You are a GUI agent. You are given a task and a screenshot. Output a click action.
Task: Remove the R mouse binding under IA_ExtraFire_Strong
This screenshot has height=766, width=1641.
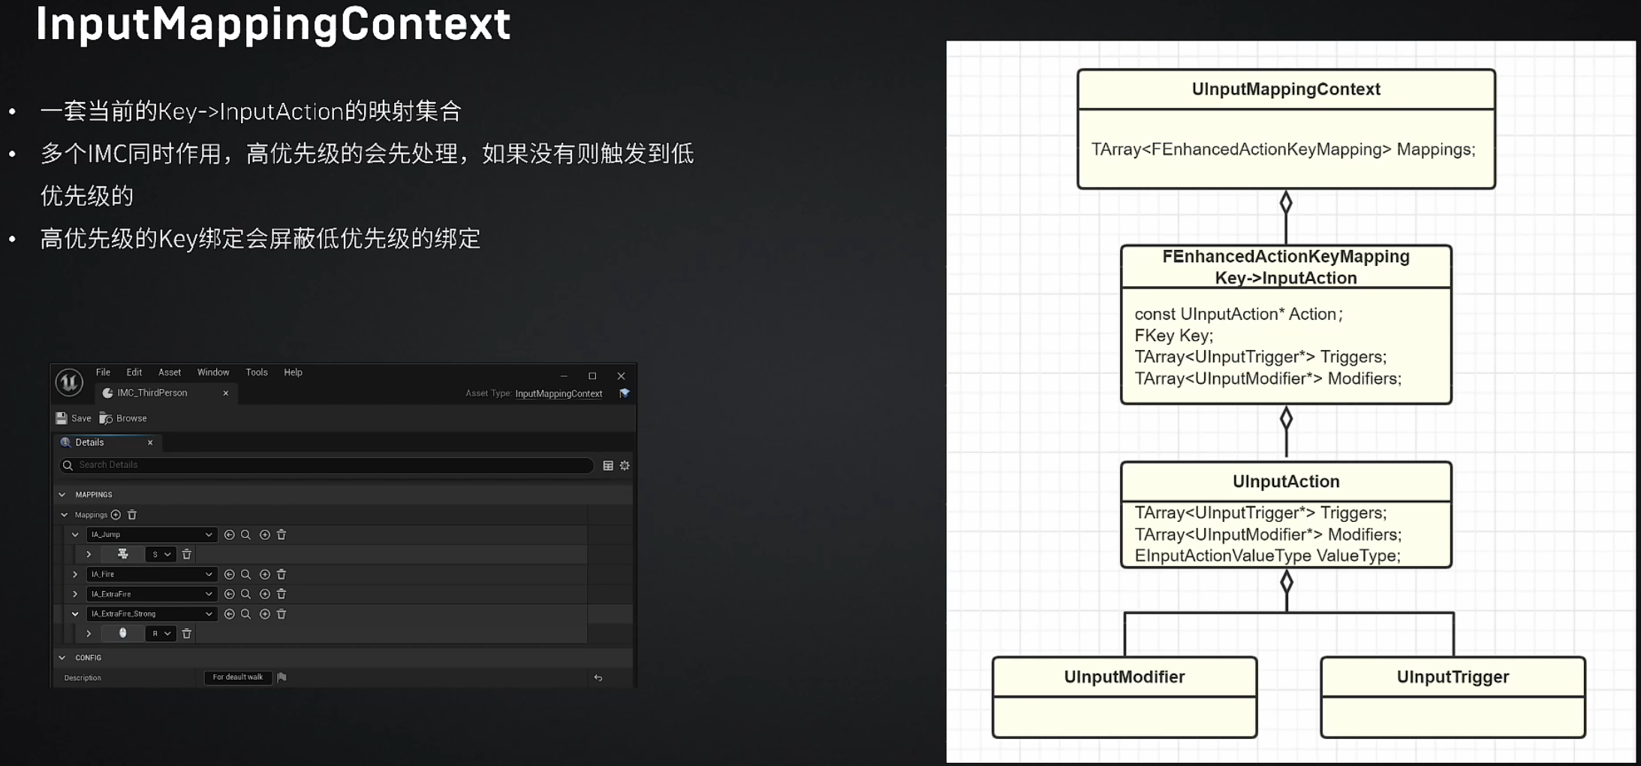point(187,634)
